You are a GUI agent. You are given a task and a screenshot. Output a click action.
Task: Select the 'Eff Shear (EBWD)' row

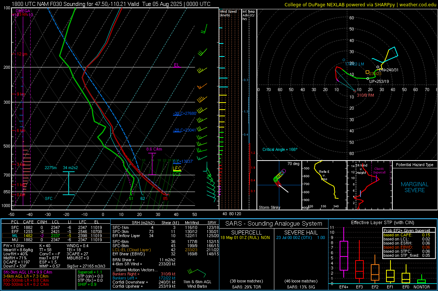[166, 254]
